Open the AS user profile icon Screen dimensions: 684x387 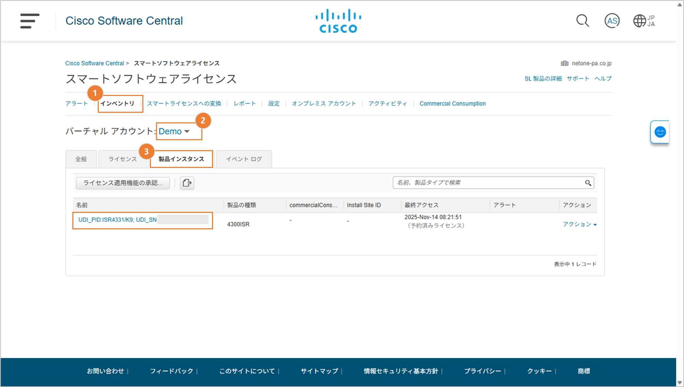(x=612, y=21)
